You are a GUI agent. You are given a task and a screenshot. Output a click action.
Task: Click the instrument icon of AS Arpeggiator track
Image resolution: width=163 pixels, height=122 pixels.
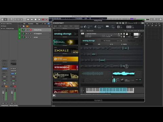pos(23,34)
